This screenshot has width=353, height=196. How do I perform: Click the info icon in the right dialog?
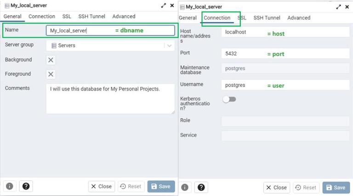coord(185,187)
